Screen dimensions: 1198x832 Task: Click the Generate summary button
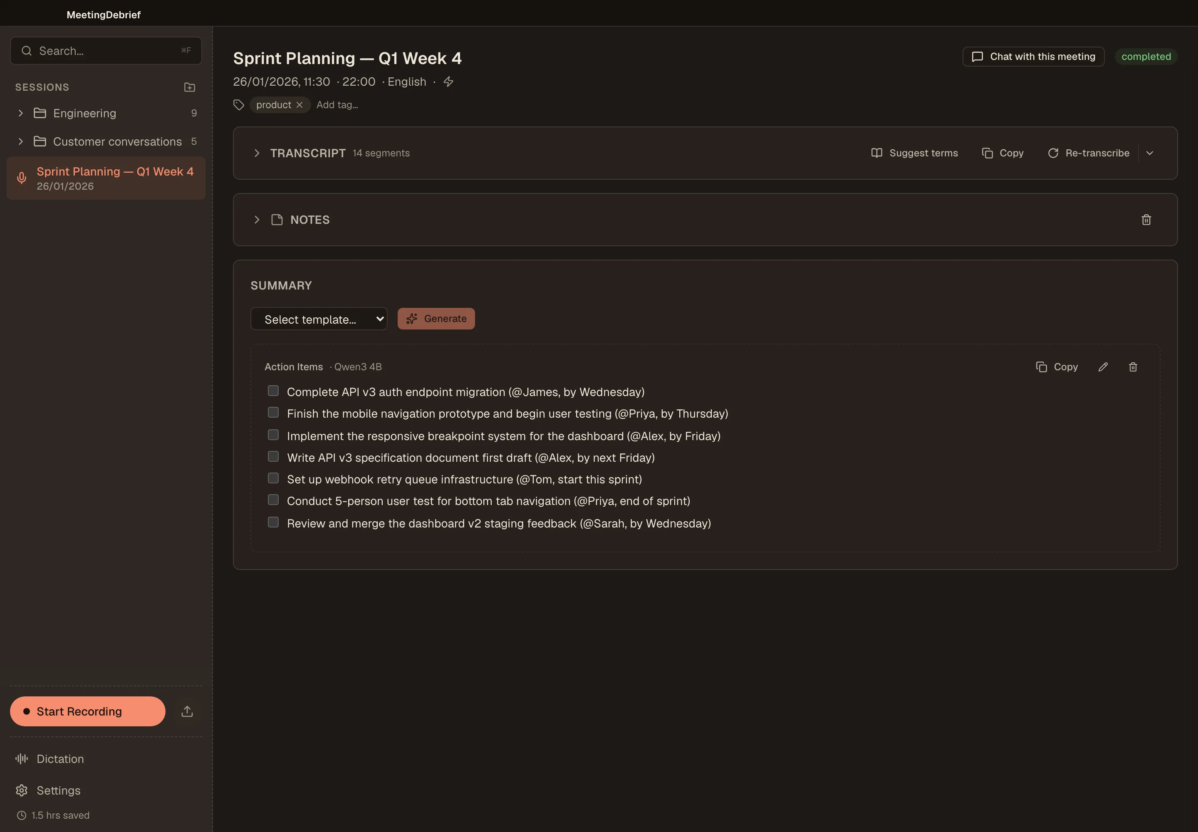(436, 319)
